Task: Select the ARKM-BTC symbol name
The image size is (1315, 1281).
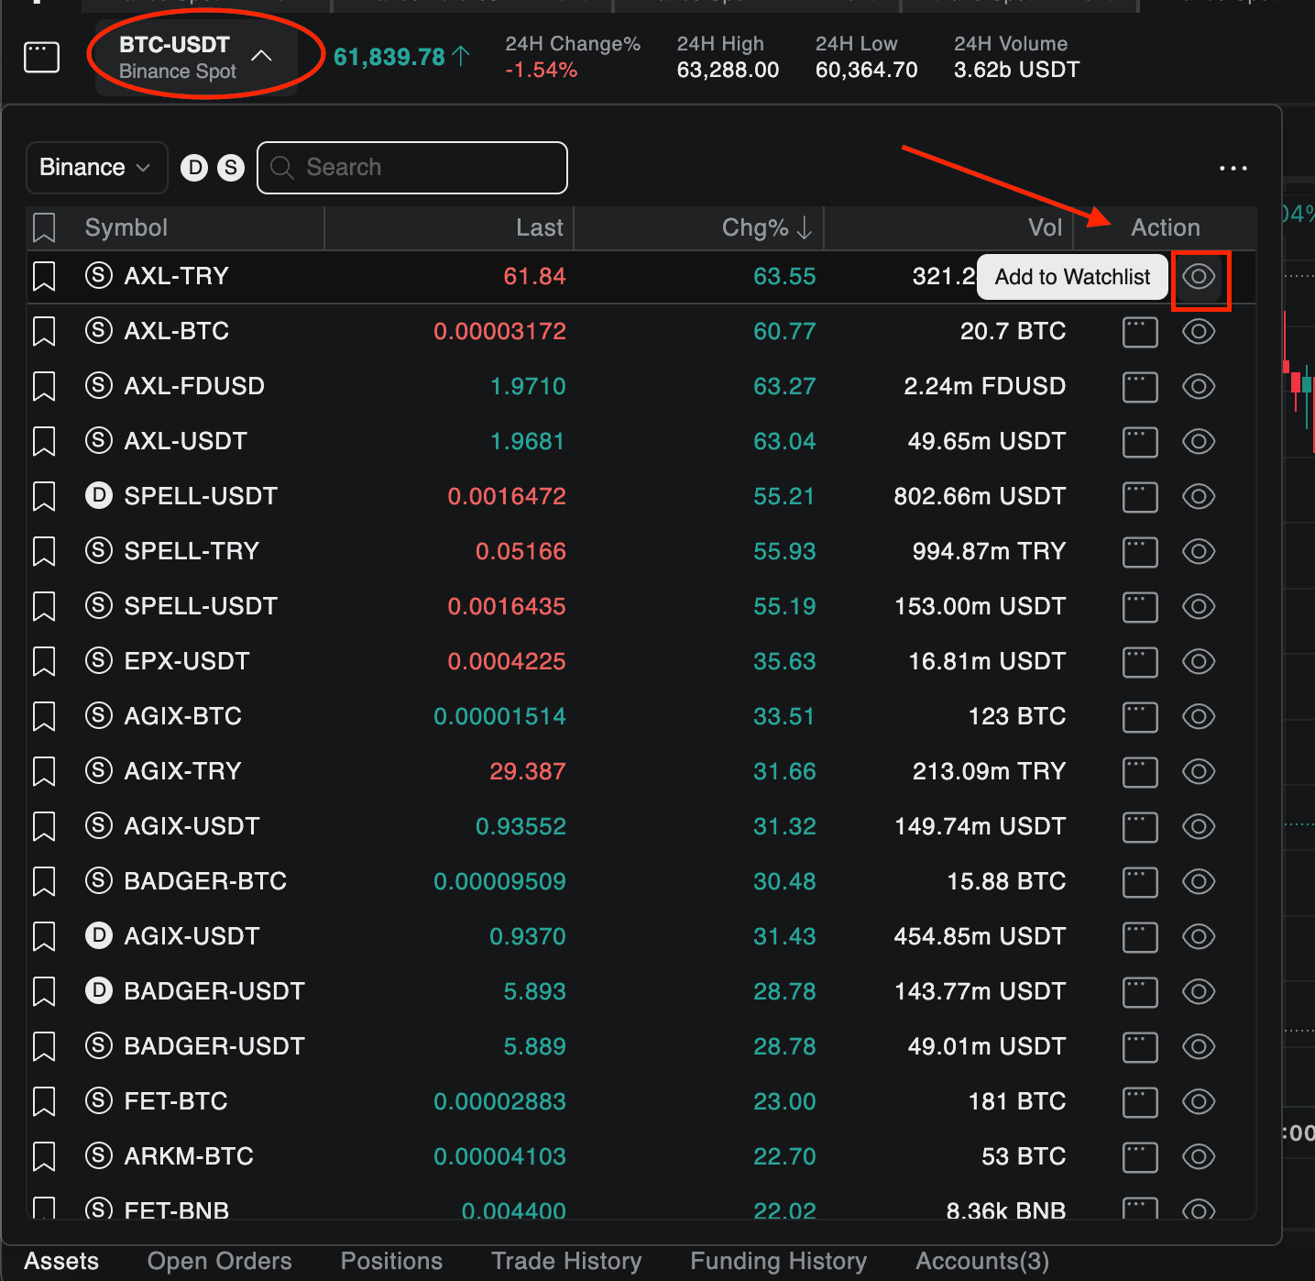Action: tap(189, 1156)
